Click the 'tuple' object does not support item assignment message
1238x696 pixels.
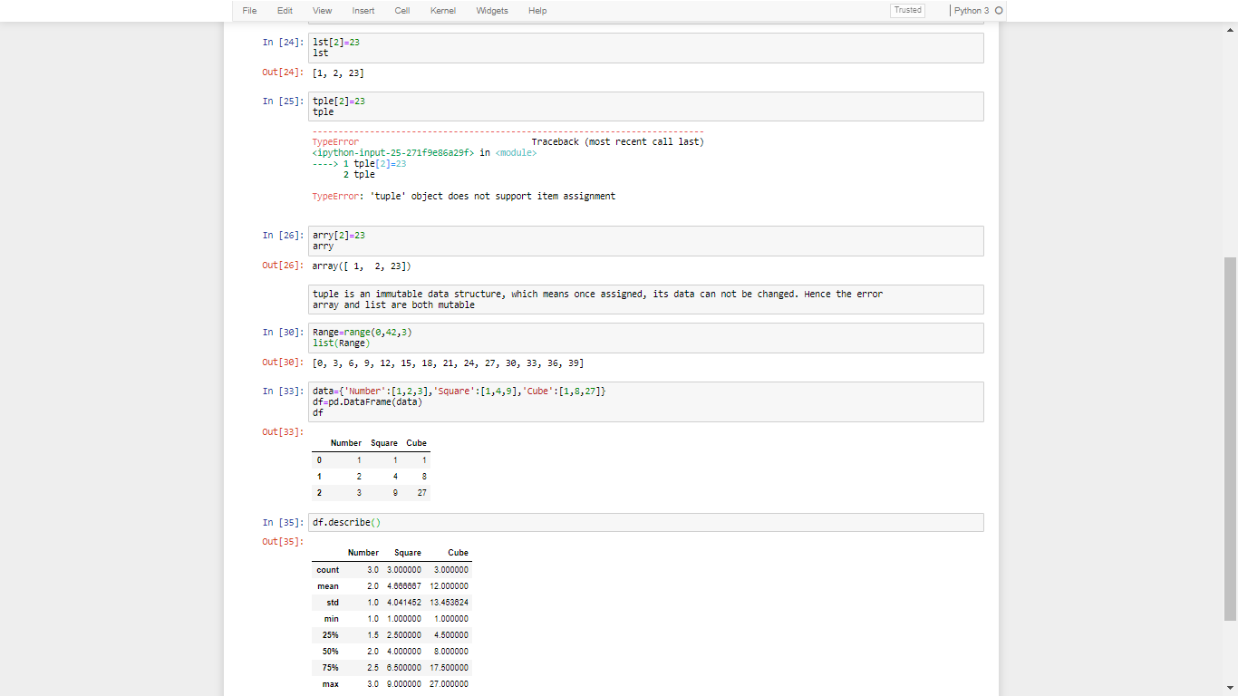[x=493, y=197]
